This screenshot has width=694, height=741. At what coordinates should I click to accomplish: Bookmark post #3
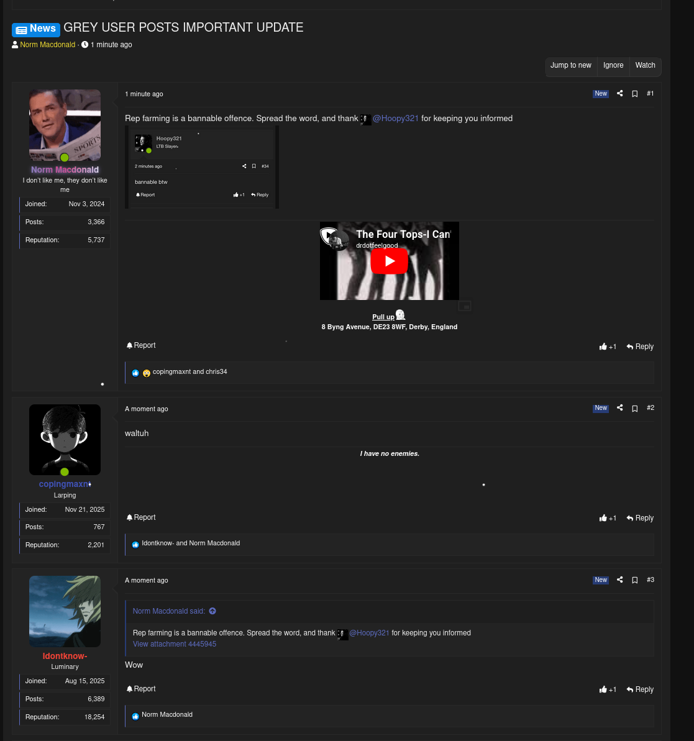pyautogui.click(x=634, y=580)
